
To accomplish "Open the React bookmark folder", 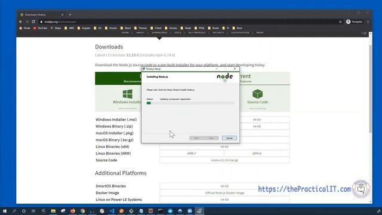I will tap(125, 28).
